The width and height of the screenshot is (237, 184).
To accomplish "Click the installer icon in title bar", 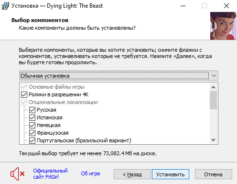I will (5, 6).
